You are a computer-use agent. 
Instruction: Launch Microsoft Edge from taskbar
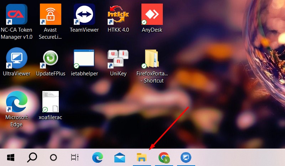point(97,157)
